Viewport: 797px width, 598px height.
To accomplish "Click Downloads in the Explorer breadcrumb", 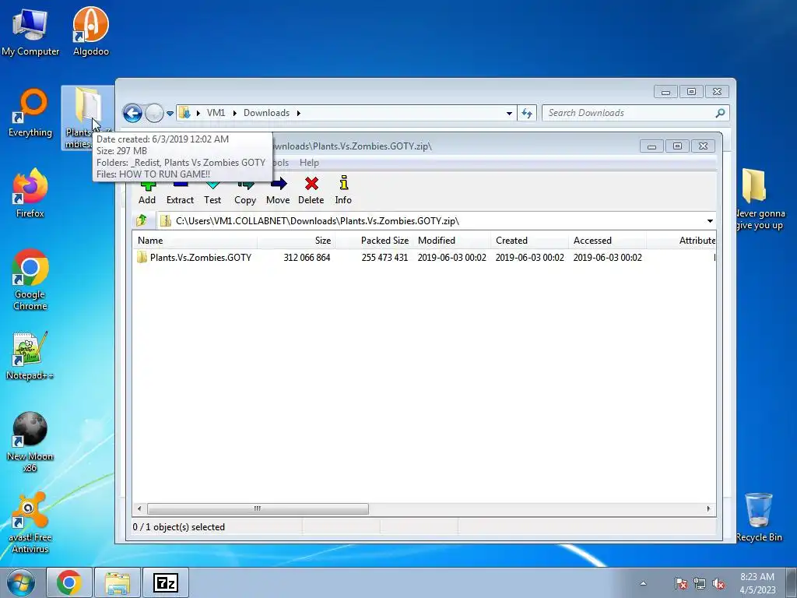I will pyautogui.click(x=266, y=113).
